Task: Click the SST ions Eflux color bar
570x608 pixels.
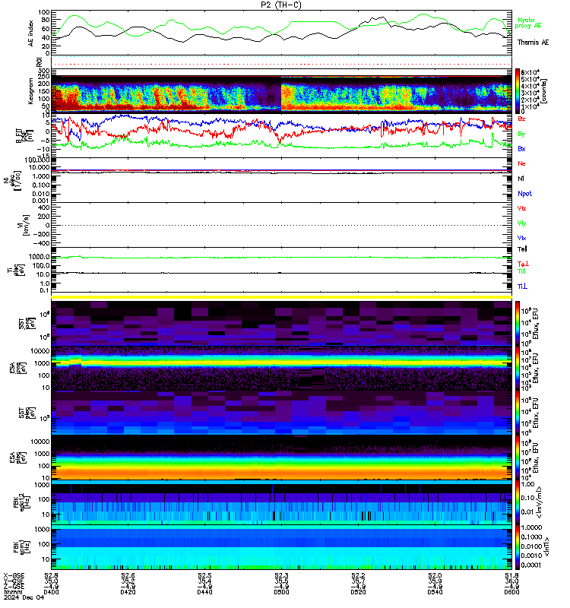Action: click(518, 324)
